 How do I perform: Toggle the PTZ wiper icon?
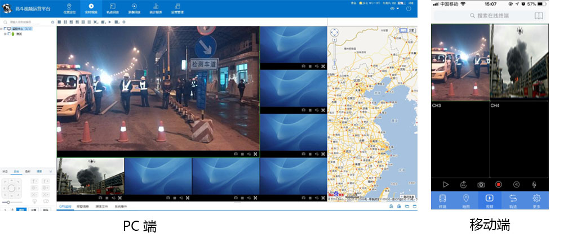tap(46, 201)
